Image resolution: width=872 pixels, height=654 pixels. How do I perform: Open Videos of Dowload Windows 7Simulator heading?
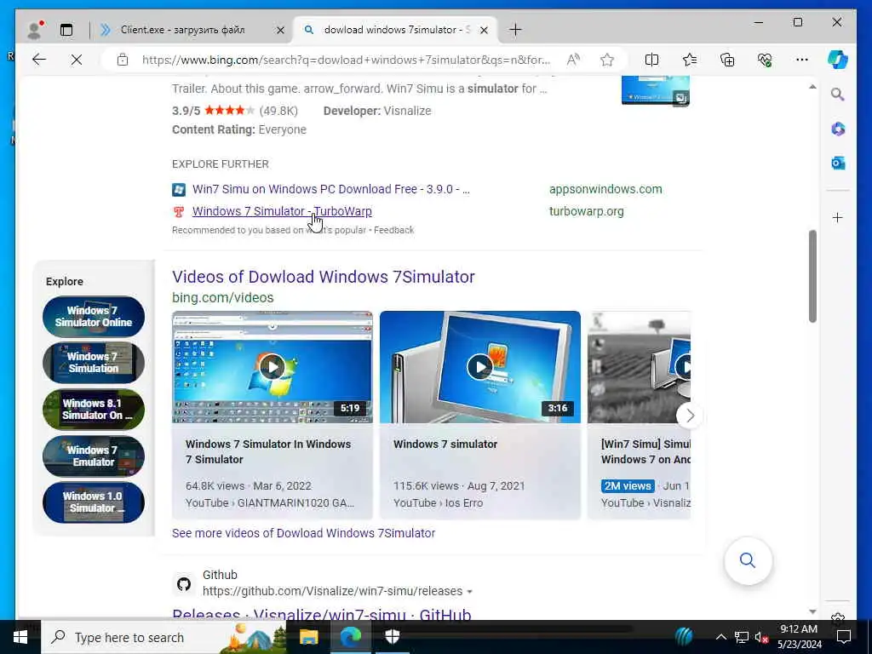[323, 277]
